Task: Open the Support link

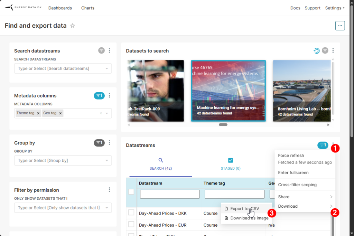Action: (313, 8)
